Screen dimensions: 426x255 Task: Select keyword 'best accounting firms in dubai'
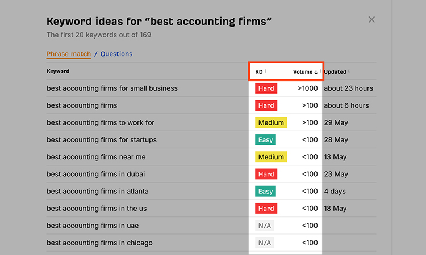[95, 174]
